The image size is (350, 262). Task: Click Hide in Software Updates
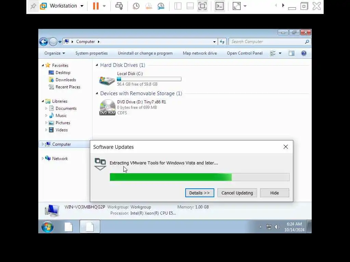(x=274, y=193)
